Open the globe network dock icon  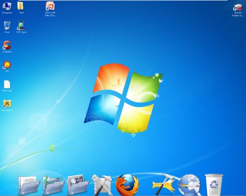(189, 185)
